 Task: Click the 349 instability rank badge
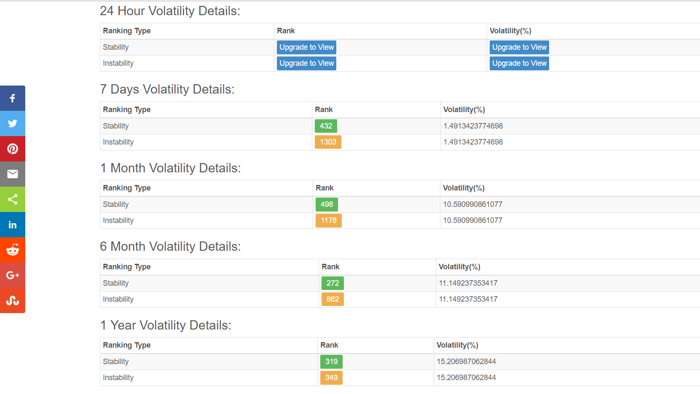pos(331,378)
